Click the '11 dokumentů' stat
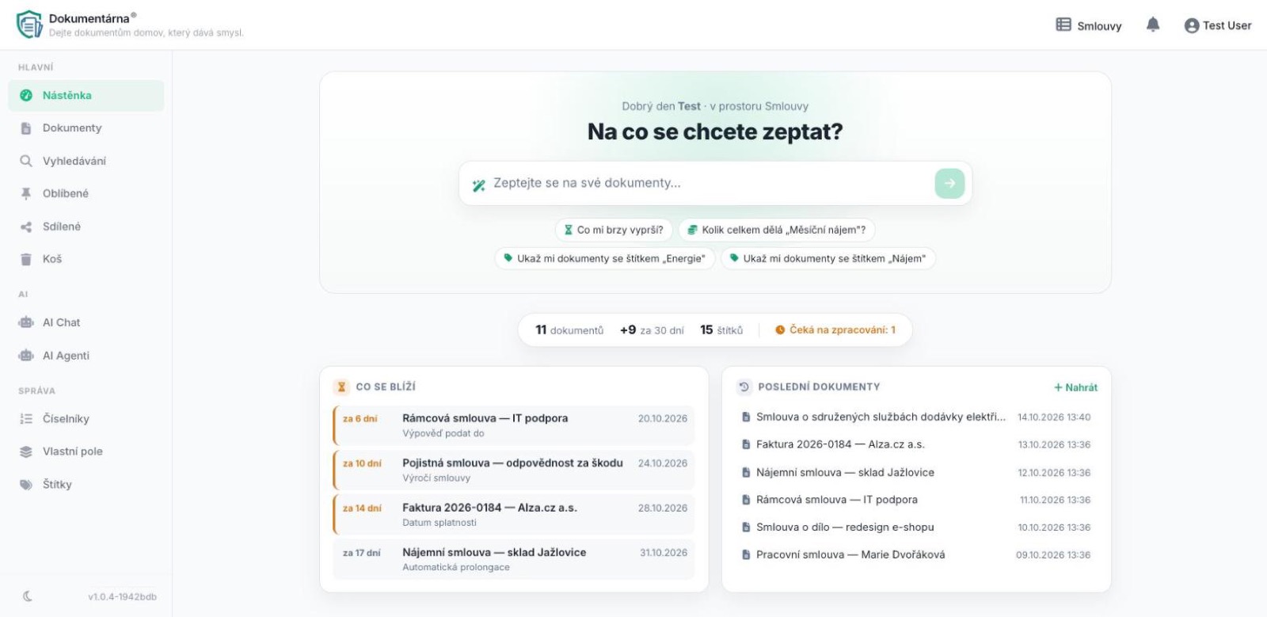Image resolution: width=1267 pixels, height=617 pixels. tap(569, 330)
